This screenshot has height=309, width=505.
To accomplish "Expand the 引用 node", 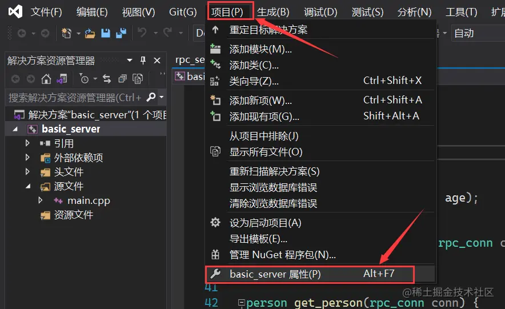I will (x=27, y=143).
